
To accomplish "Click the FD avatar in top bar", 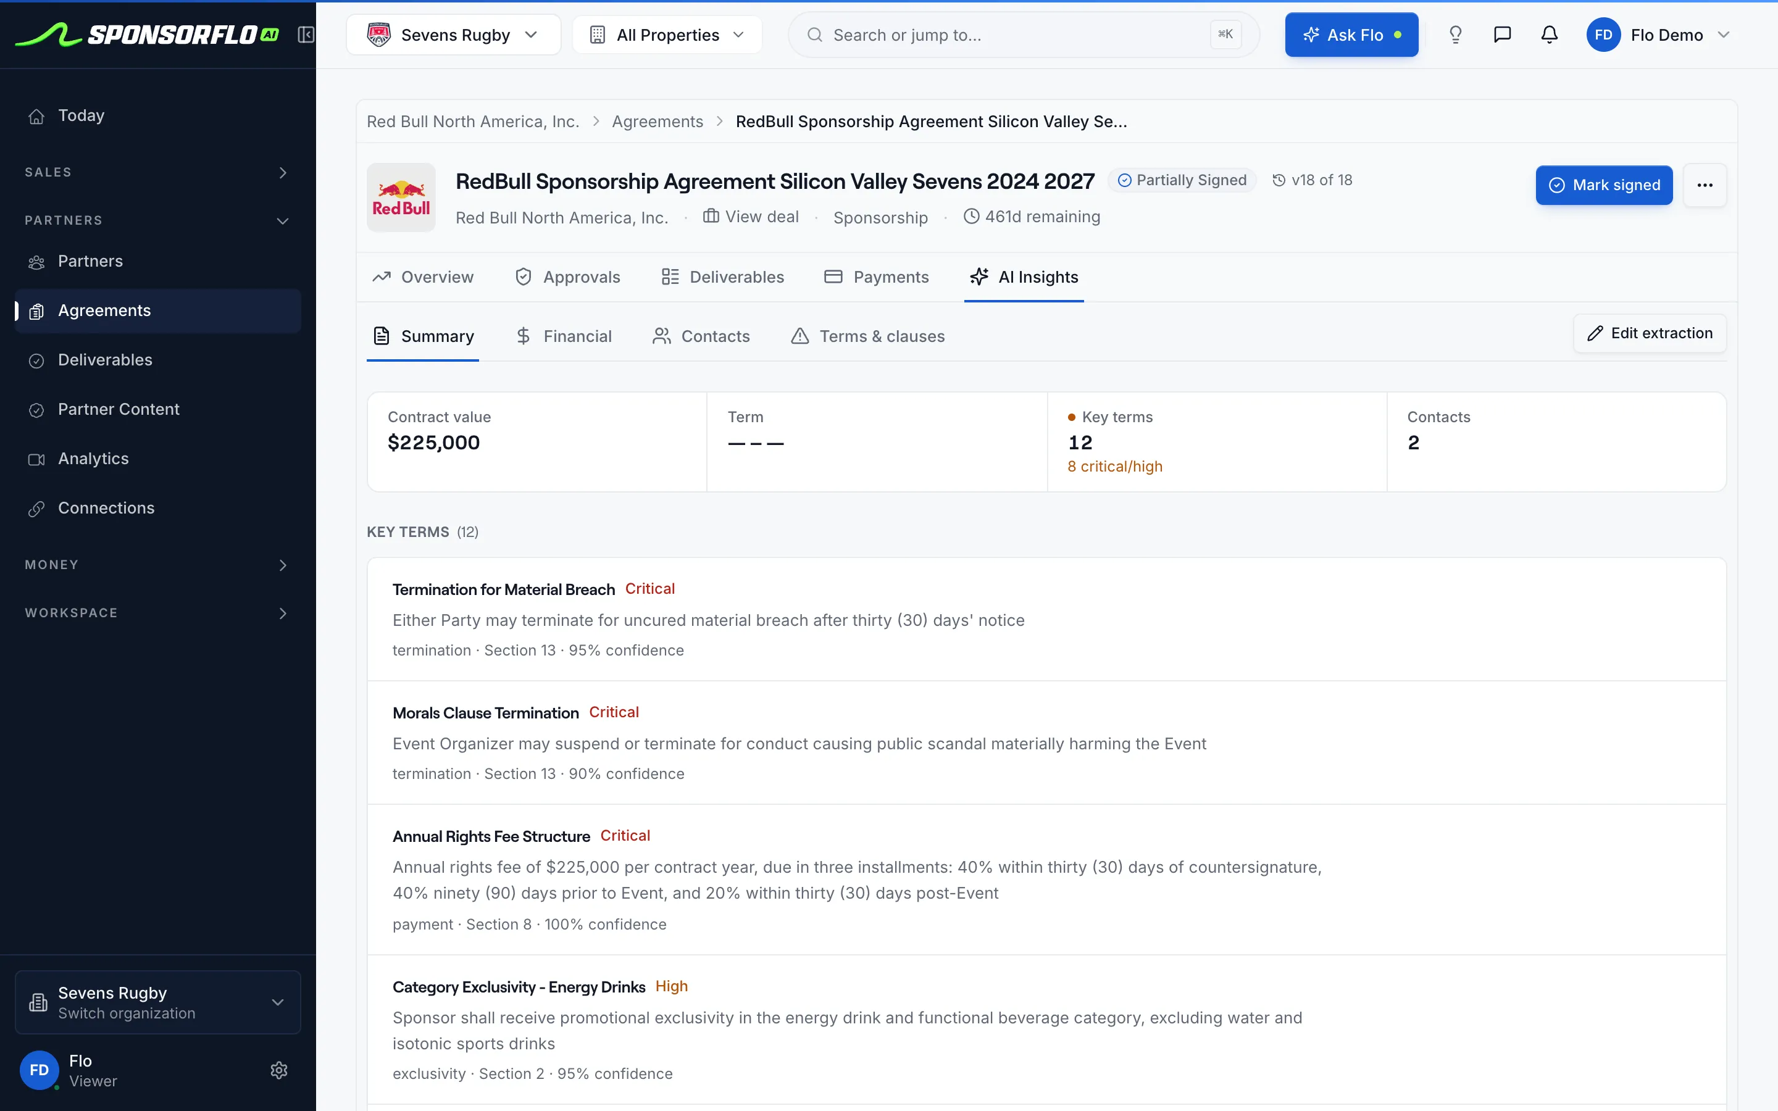I will (x=1603, y=35).
